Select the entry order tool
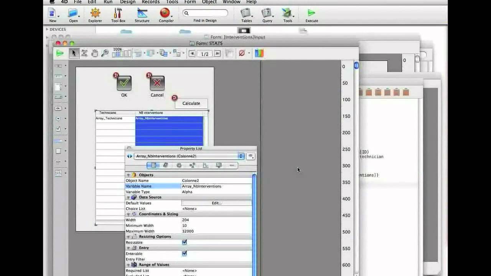This screenshot has width=491, height=276. pos(84,53)
